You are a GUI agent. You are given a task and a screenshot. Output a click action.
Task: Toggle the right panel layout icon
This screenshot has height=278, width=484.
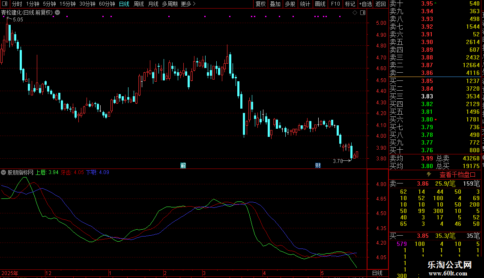363,13
